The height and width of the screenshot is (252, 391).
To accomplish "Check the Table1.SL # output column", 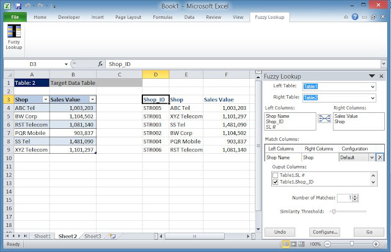I will pos(276,175).
